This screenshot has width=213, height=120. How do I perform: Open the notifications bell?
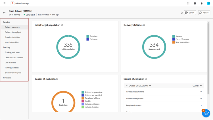pyautogui.click(x=202, y=3)
